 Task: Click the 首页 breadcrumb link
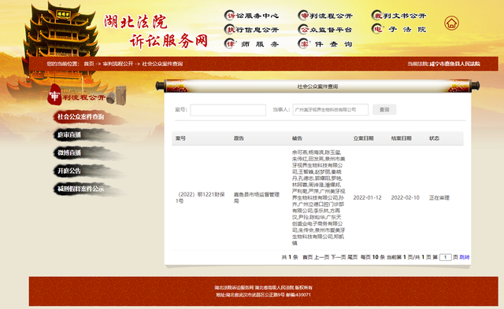coord(89,64)
